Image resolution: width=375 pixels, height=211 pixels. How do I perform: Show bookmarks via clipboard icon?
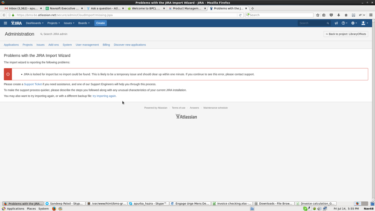click(x=324, y=15)
